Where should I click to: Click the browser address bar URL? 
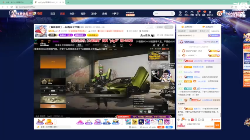point(27,7)
